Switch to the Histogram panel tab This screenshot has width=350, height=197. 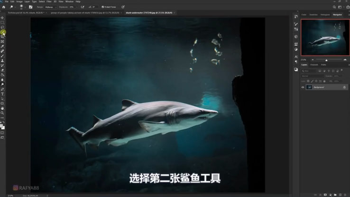pos(325,15)
